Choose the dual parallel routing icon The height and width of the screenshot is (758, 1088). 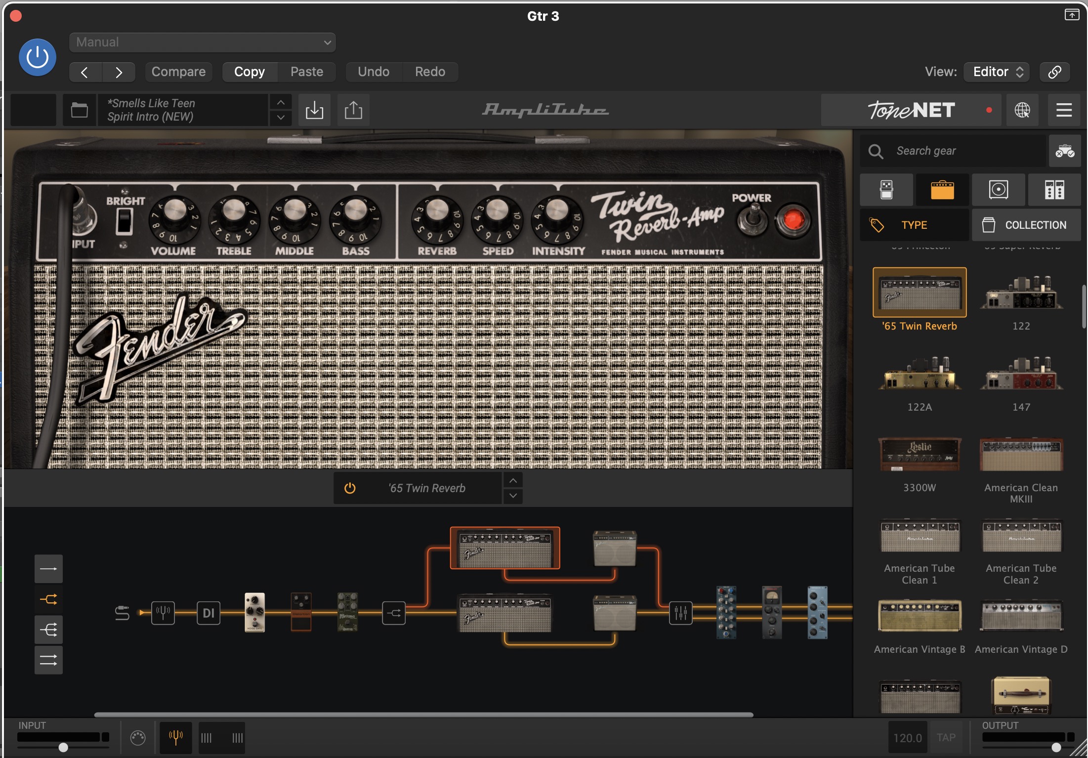pos(48,660)
